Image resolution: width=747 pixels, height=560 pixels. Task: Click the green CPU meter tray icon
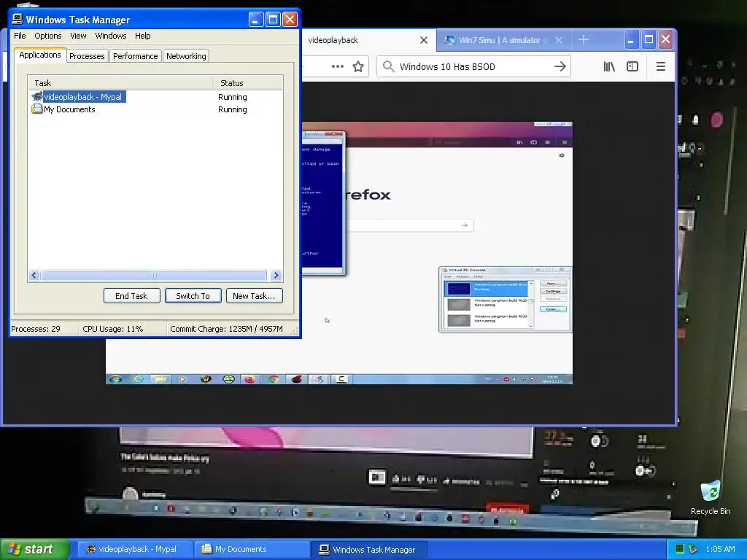pyautogui.click(x=680, y=549)
